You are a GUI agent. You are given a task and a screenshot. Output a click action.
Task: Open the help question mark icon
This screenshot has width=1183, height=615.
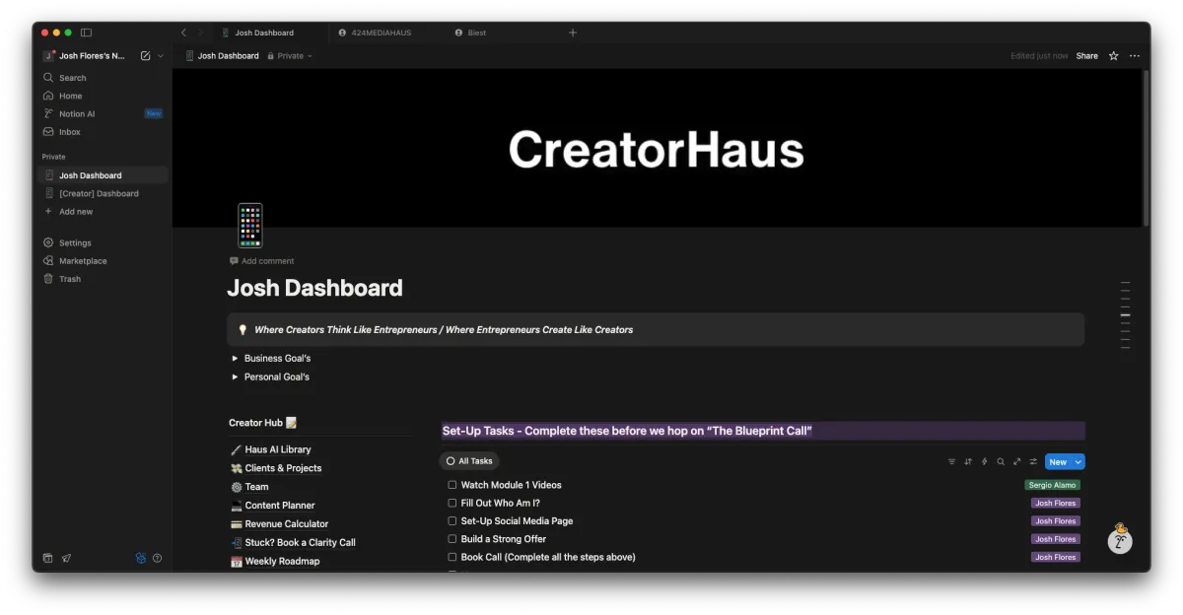pyautogui.click(x=157, y=558)
